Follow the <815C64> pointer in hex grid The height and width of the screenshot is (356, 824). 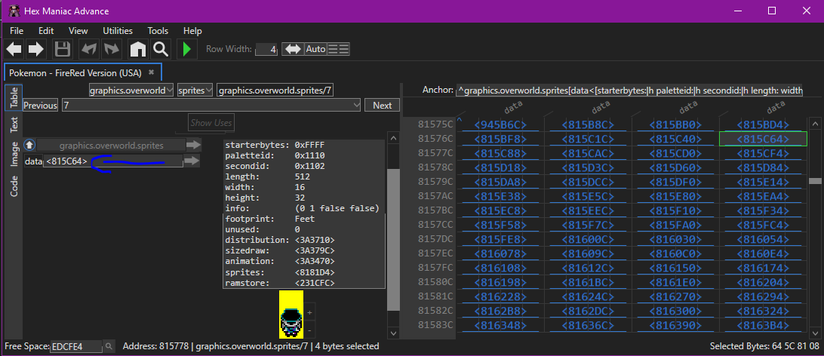(764, 139)
